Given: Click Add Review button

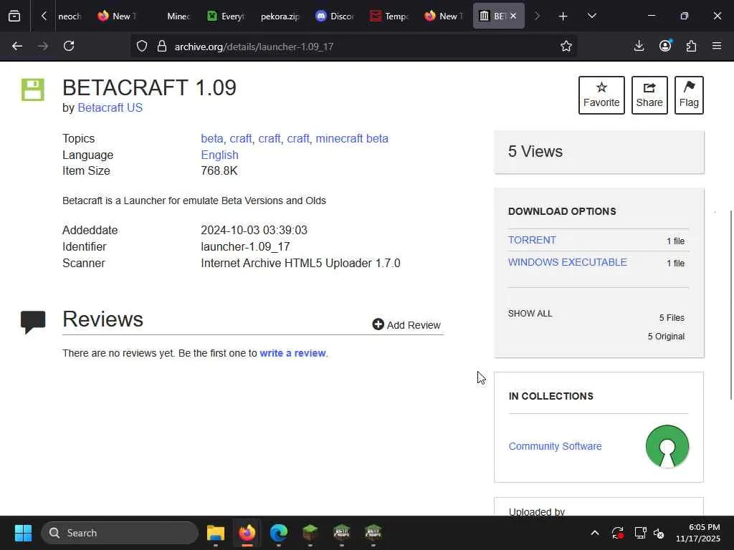Looking at the screenshot, I should [x=406, y=325].
